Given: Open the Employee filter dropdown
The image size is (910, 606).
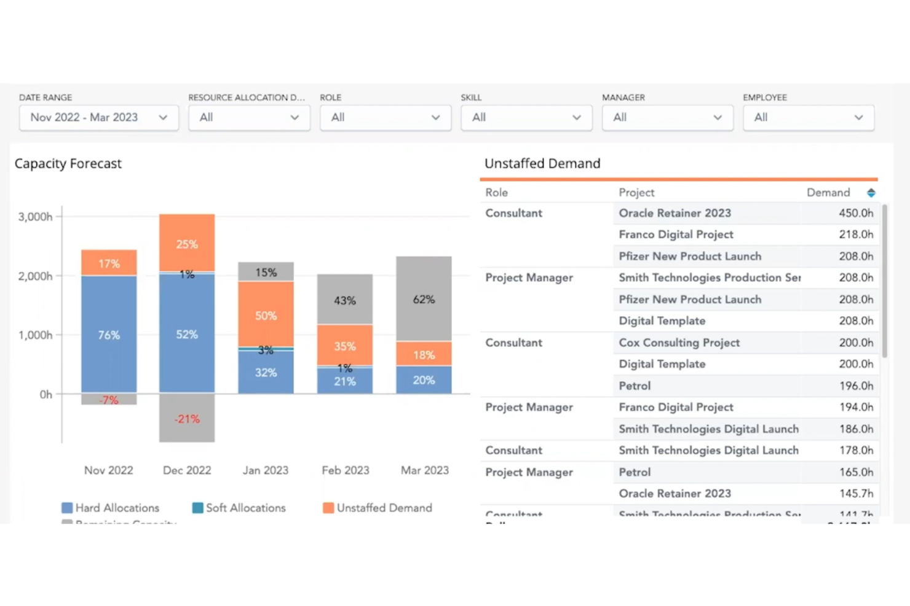Looking at the screenshot, I should [x=809, y=117].
